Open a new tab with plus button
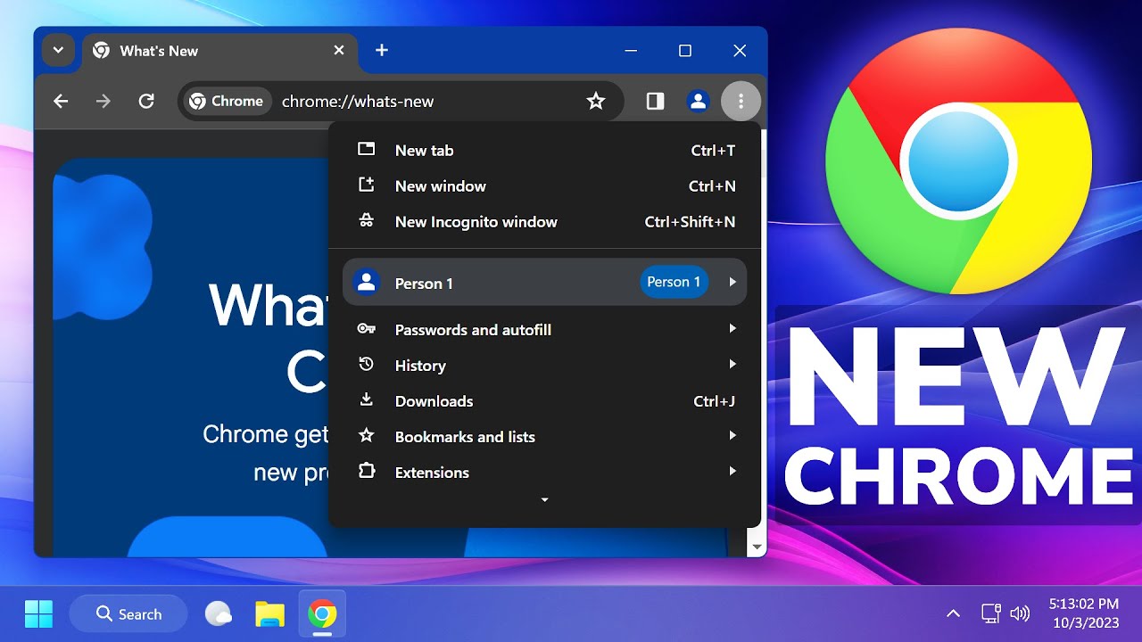Image resolution: width=1142 pixels, height=642 pixels. (x=382, y=51)
